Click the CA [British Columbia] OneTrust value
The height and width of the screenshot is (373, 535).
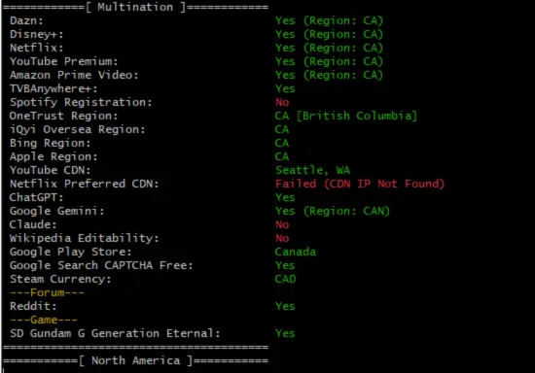pos(346,116)
